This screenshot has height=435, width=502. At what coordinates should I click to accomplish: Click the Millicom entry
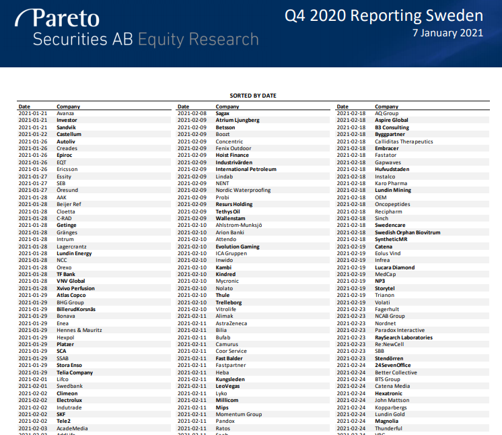click(x=227, y=400)
